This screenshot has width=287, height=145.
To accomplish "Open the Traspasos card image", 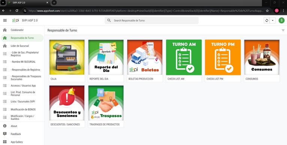I will 106,103.
